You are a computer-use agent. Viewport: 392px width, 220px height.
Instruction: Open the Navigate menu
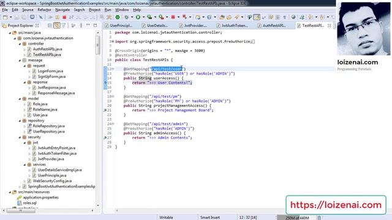pyautogui.click(x=62, y=10)
